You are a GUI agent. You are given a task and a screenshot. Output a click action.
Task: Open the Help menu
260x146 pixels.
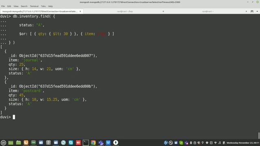pos(50,6)
